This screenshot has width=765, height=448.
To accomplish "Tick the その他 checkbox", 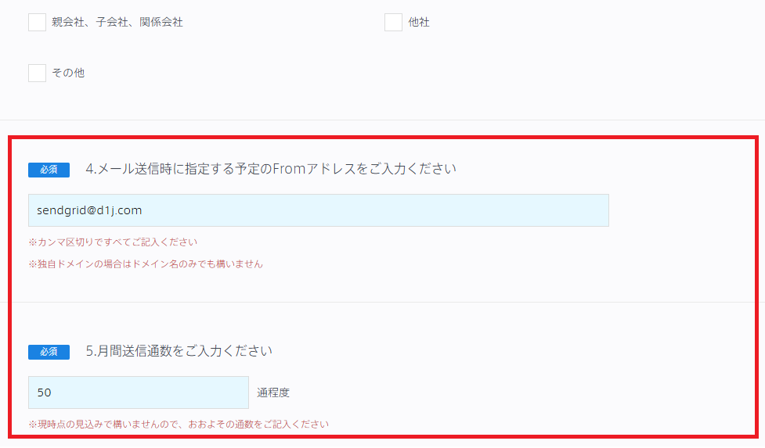I will 37,73.
